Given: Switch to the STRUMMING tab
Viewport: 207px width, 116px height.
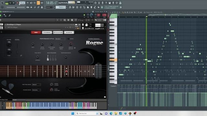Looking at the screenshot, I should (47, 33).
